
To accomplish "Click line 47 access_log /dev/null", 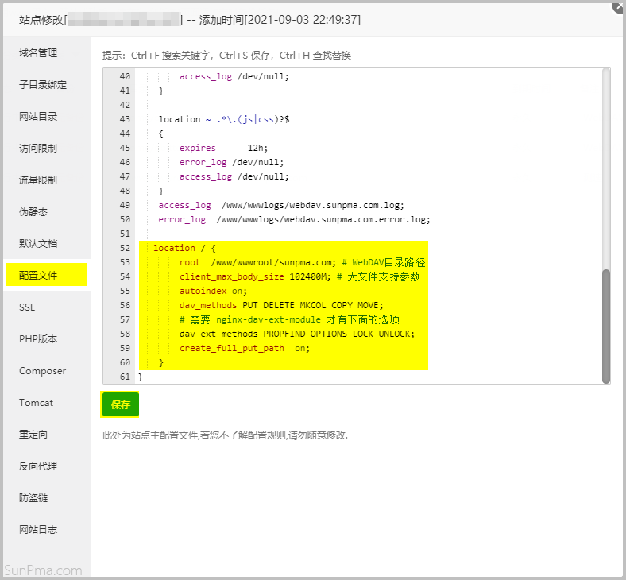I will [234, 177].
